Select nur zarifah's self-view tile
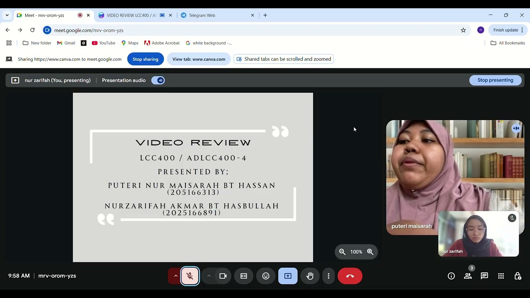This screenshot has width=530, height=298. click(479, 234)
